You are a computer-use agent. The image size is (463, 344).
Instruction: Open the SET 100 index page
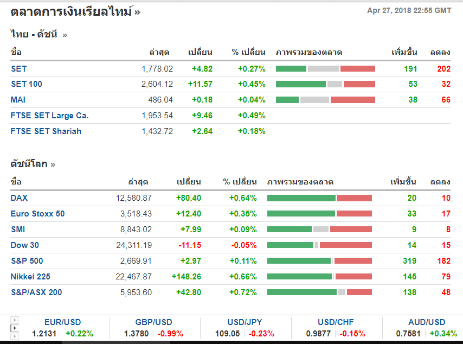click(x=26, y=84)
